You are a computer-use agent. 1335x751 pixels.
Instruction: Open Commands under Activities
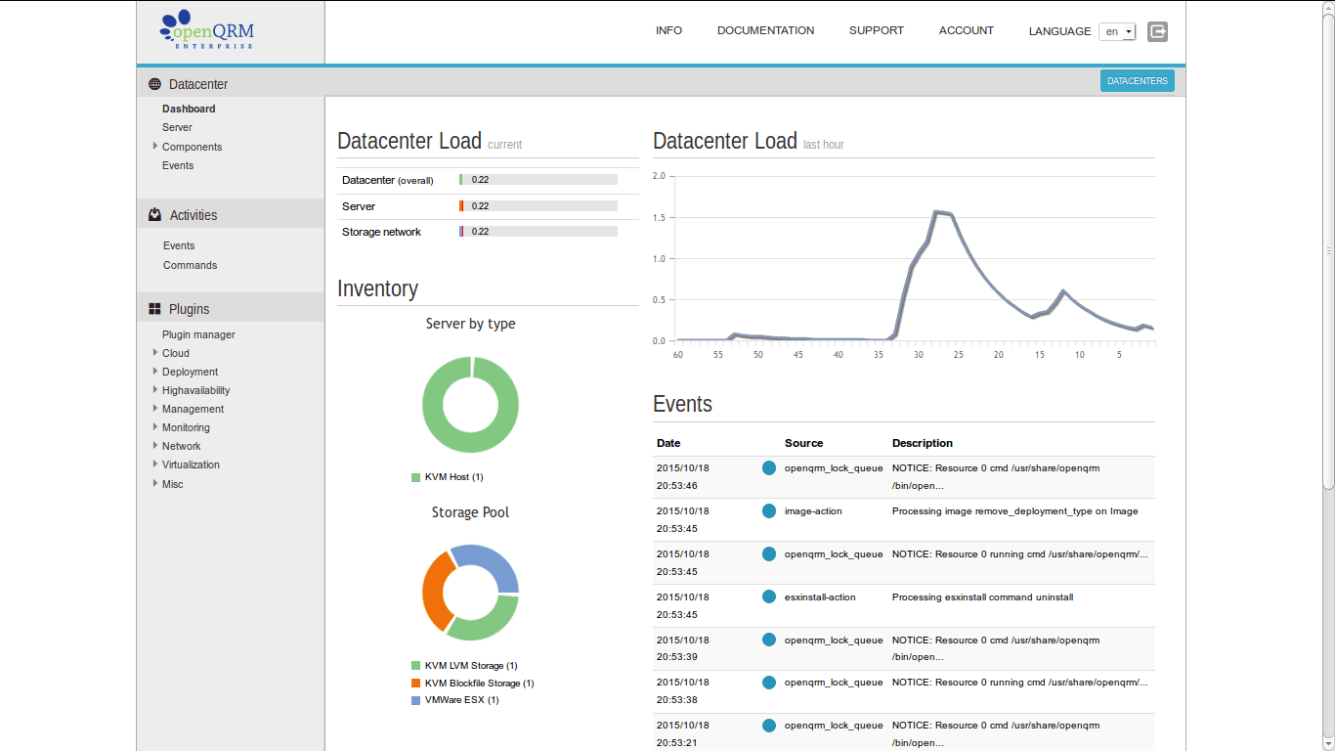pos(190,265)
